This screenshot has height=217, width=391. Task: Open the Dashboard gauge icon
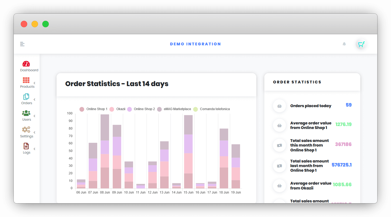pyautogui.click(x=26, y=64)
